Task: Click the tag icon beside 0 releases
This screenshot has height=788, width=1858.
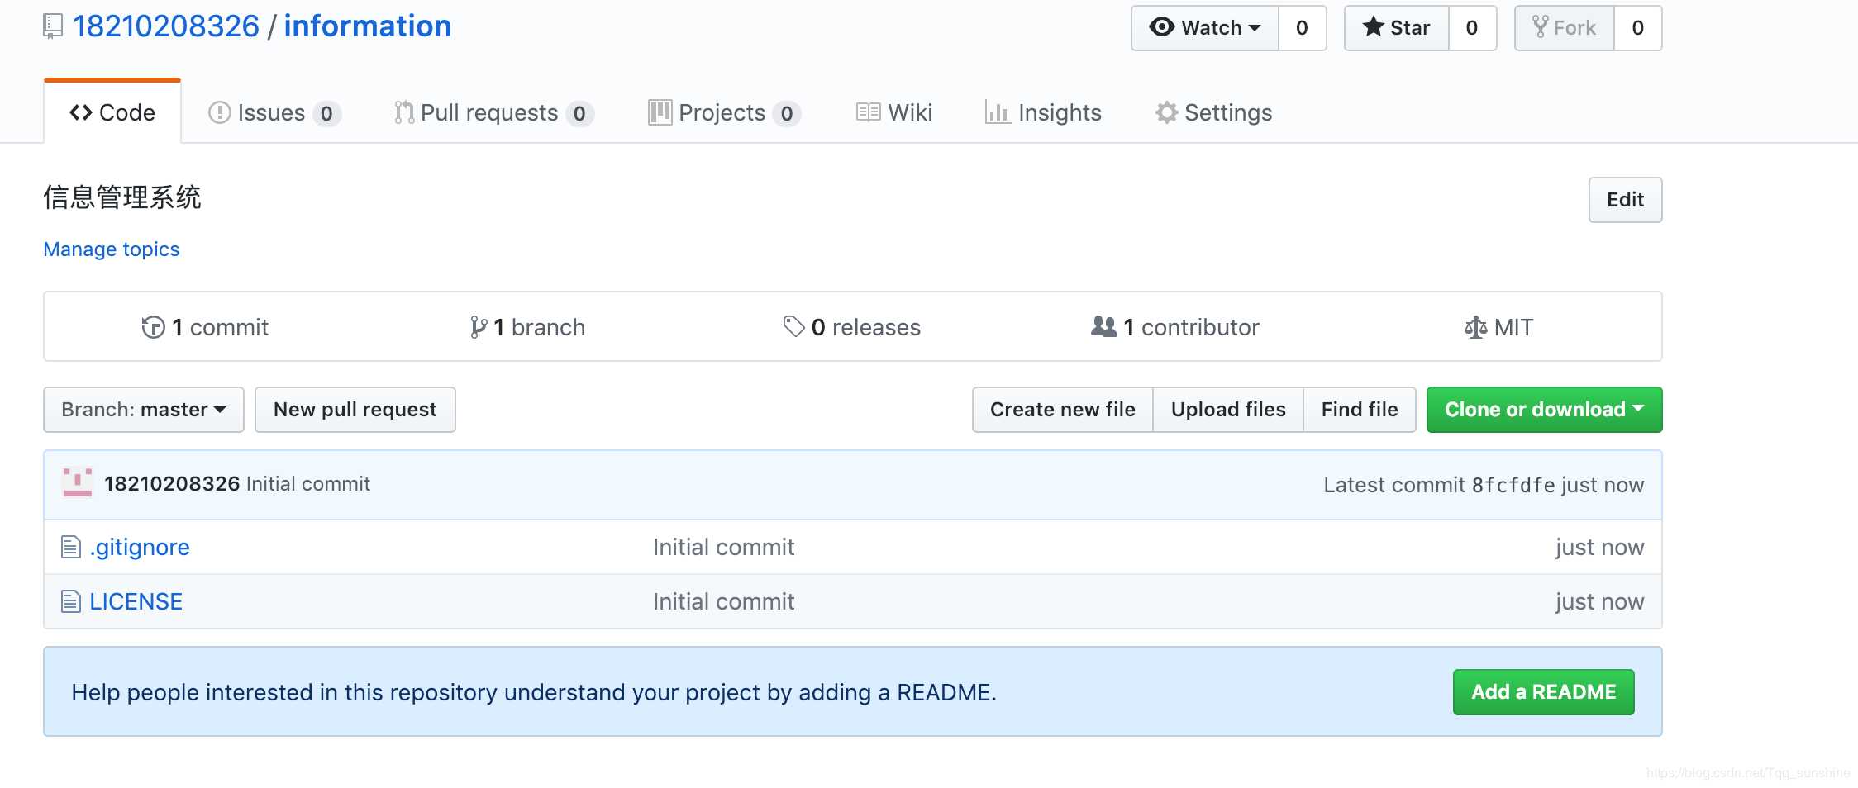Action: 793,327
